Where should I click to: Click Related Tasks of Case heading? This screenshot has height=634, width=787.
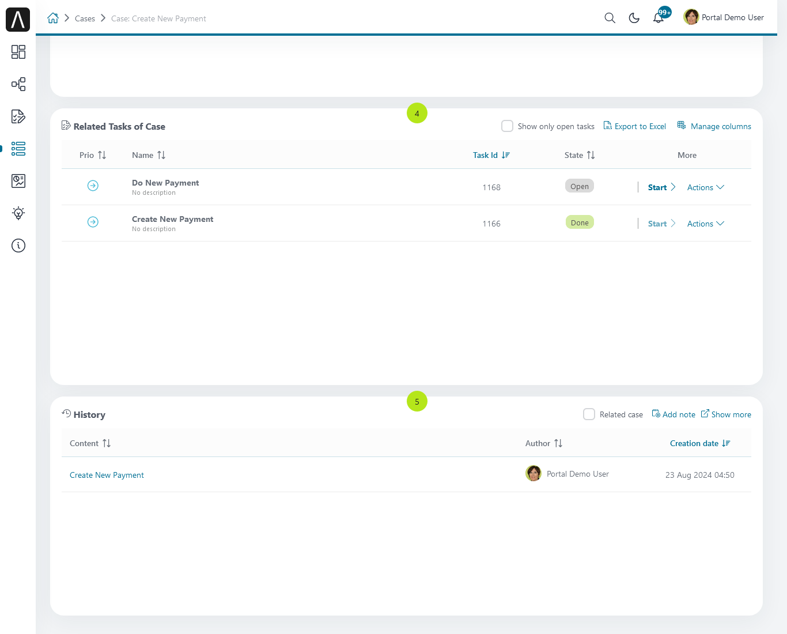119,126
